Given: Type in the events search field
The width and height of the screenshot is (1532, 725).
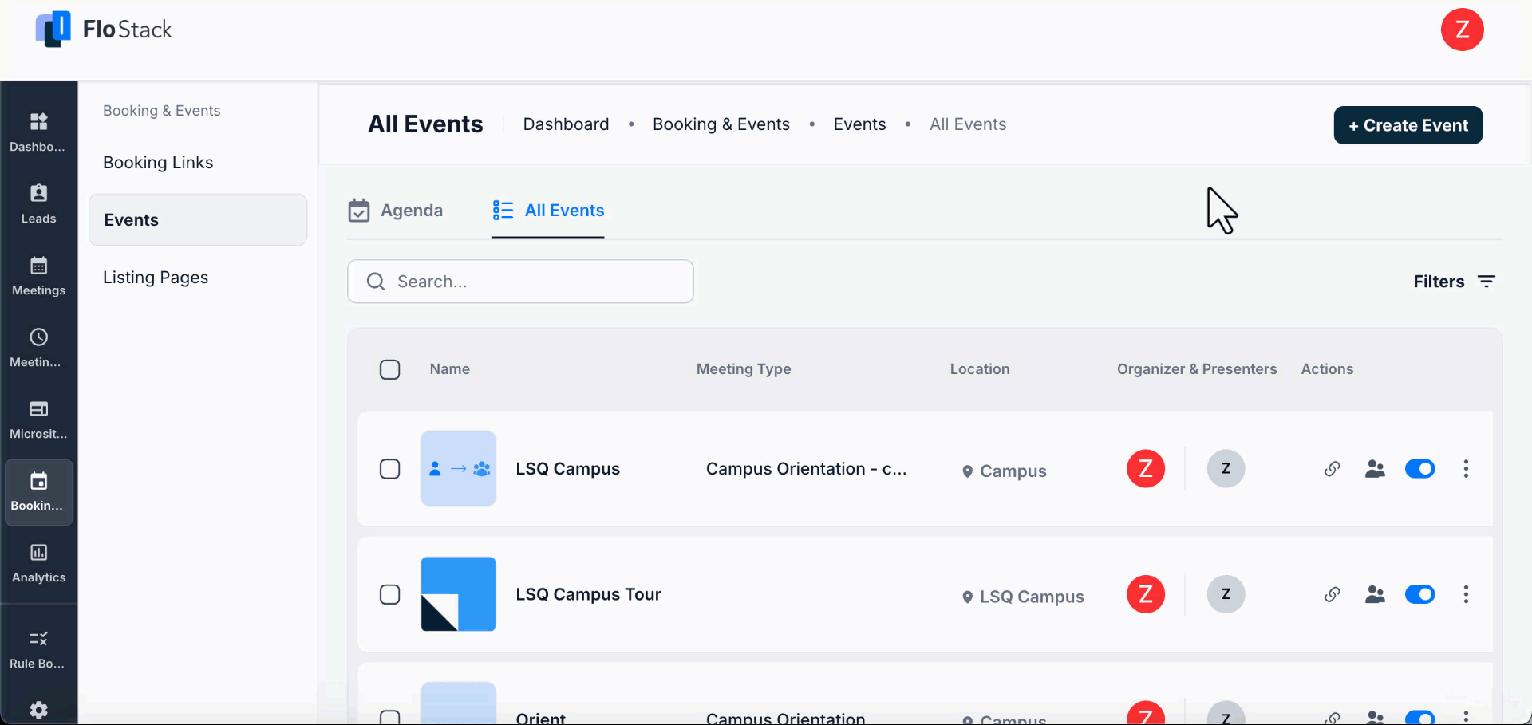Looking at the screenshot, I should 520,281.
